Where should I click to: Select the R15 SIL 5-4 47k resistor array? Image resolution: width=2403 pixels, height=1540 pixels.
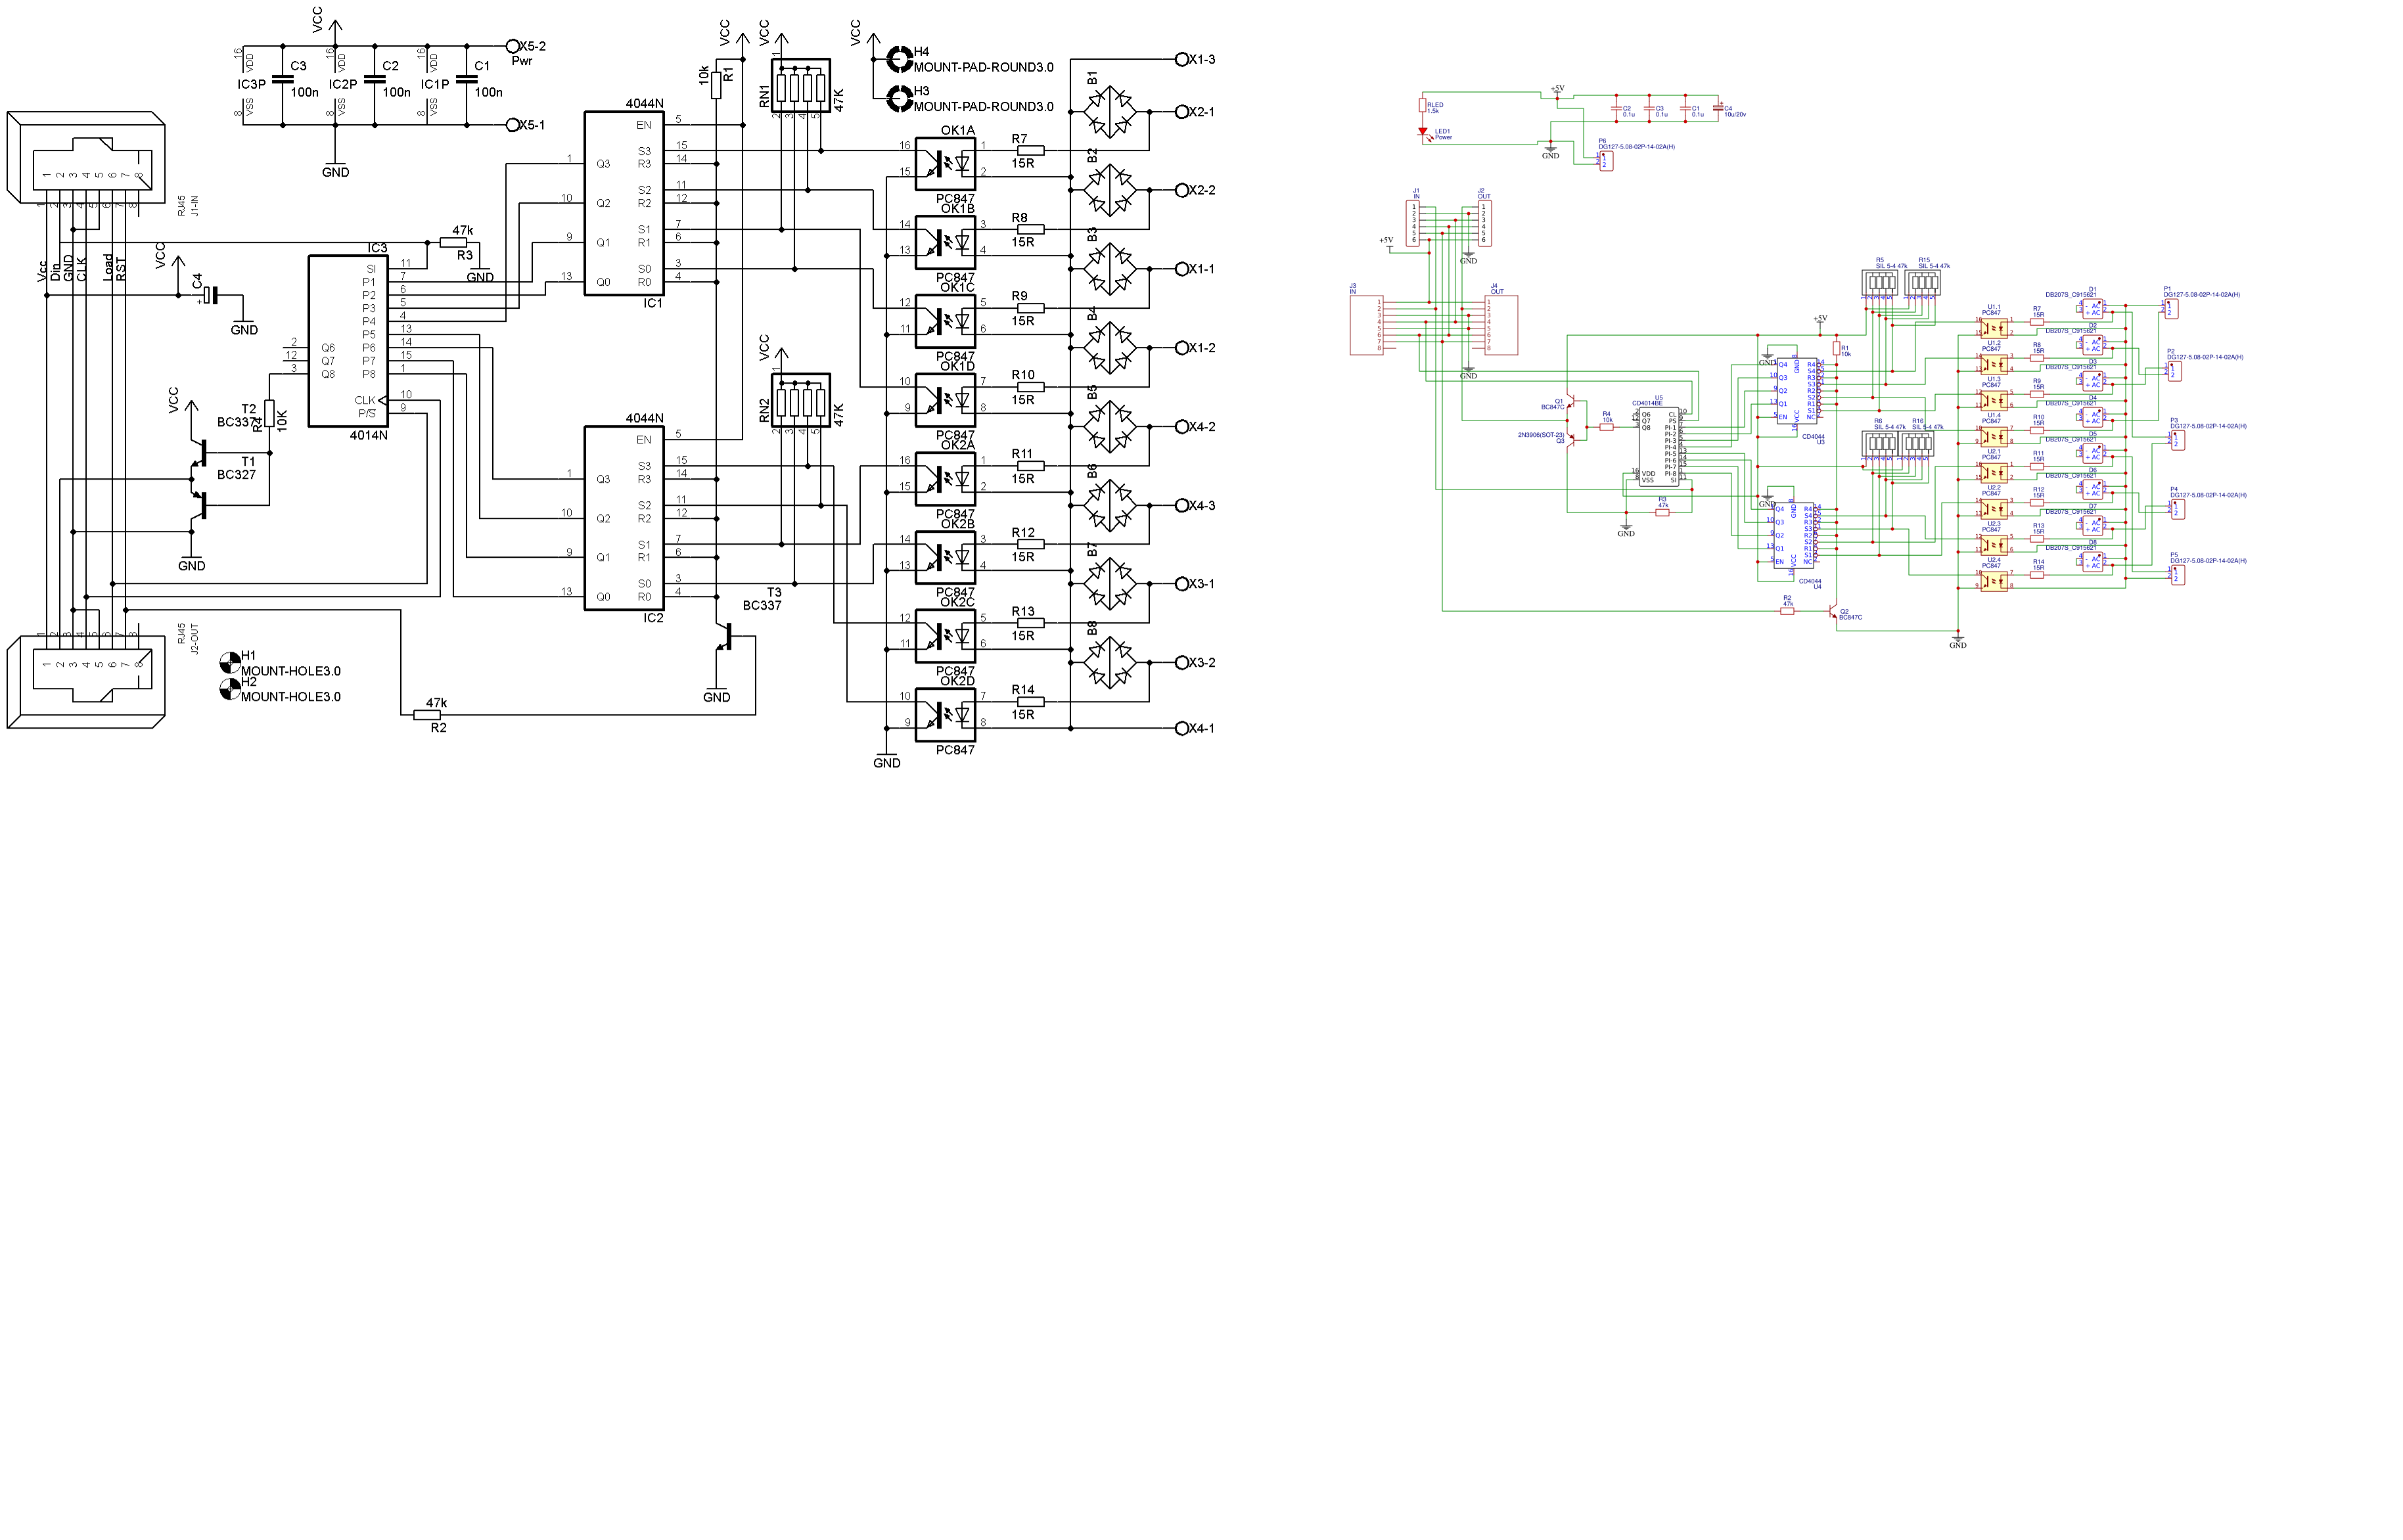pos(1923,283)
